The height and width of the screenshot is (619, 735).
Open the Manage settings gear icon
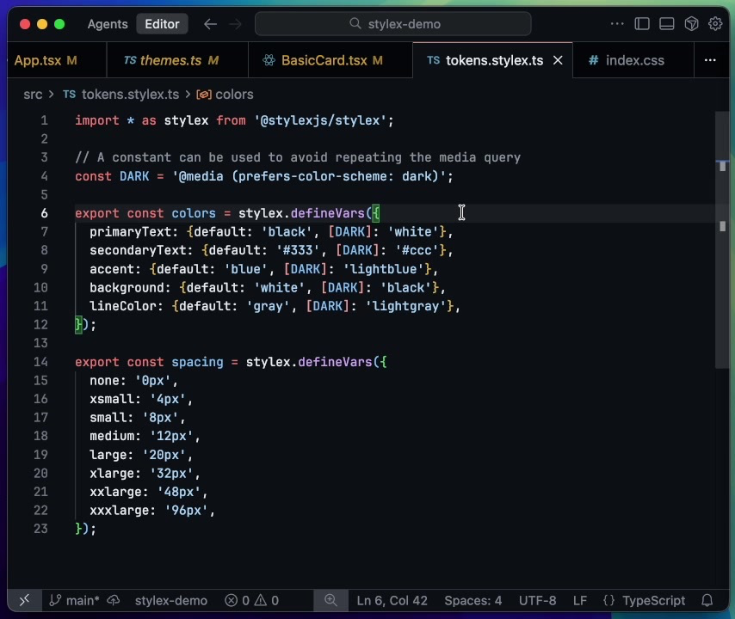tap(716, 24)
